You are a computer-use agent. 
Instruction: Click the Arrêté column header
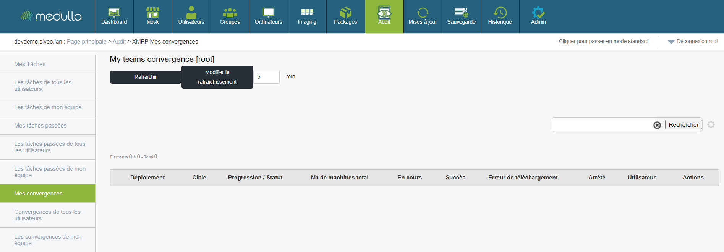coord(597,178)
